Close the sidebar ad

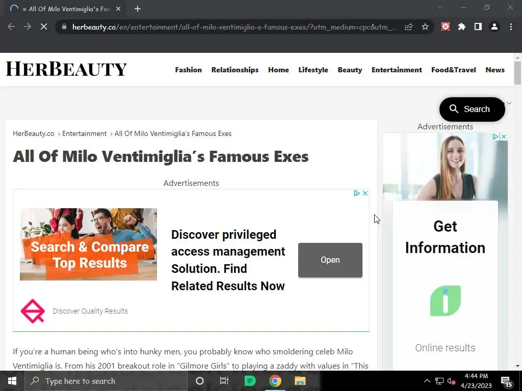point(504,136)
